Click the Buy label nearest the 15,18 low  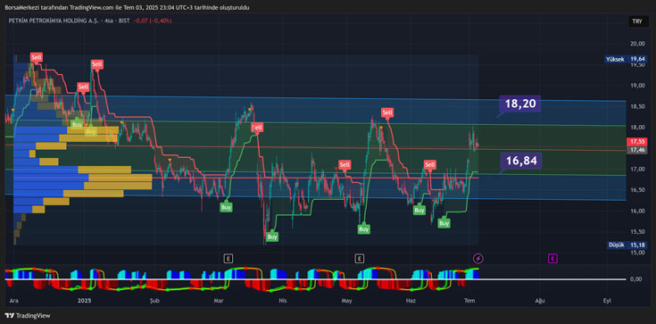(x=272, y=237)
